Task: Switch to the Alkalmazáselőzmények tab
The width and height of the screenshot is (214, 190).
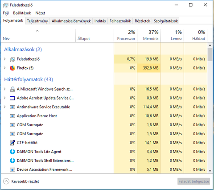Action: (71, 21)
